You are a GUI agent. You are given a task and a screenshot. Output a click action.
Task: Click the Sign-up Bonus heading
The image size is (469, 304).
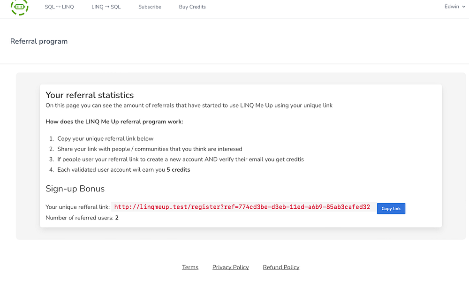click(75, 189)
